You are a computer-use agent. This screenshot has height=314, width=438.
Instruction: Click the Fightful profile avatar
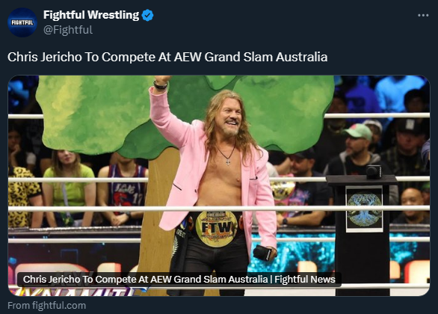coord(22,22)
